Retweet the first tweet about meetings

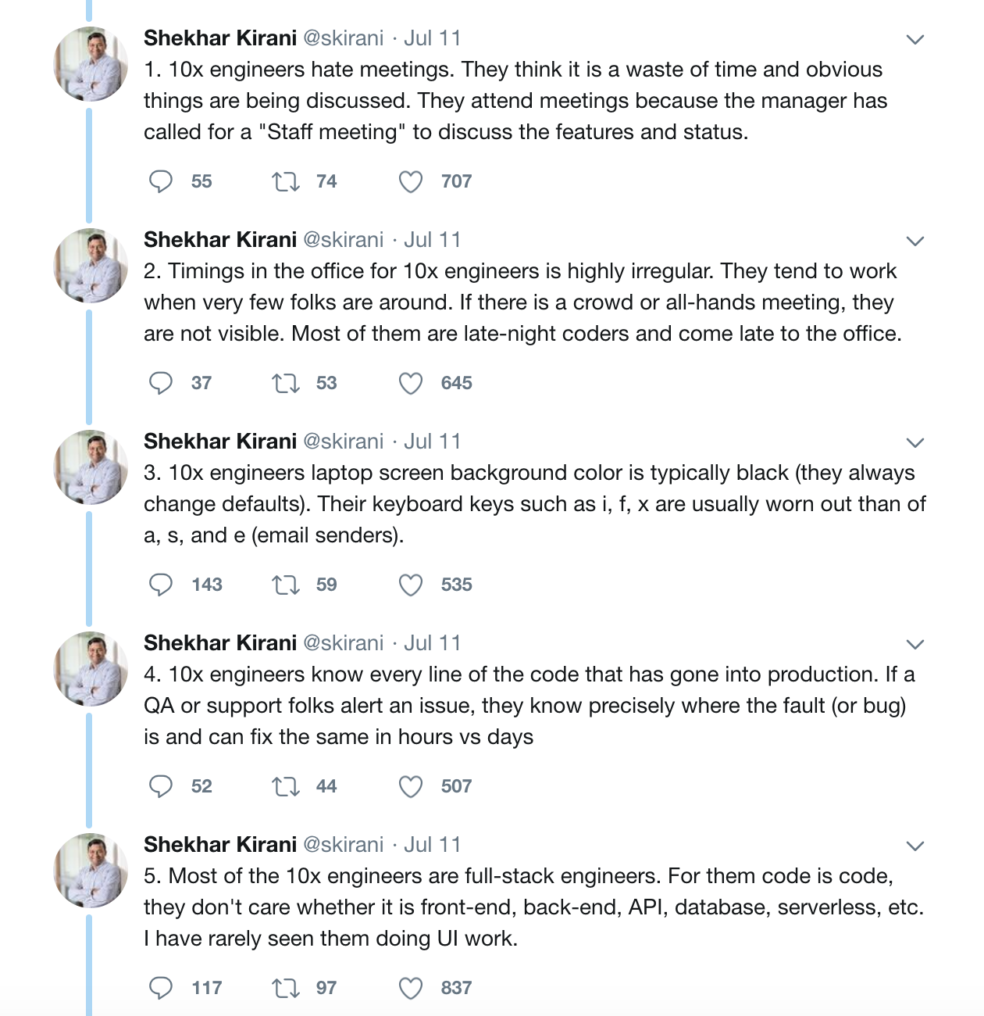coord(285,182)
